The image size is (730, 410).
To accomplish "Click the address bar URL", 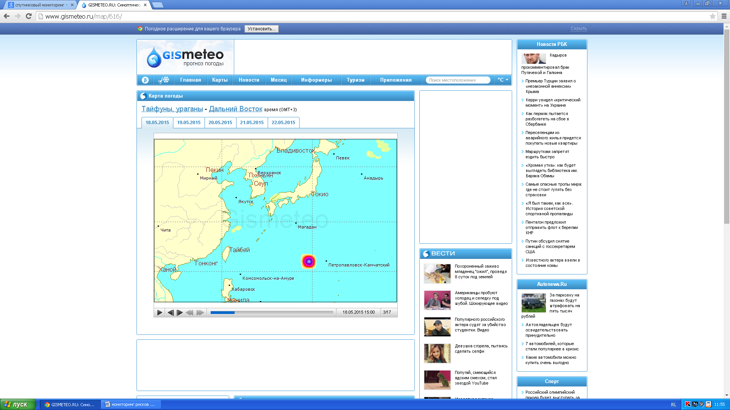I will (84, 16).
